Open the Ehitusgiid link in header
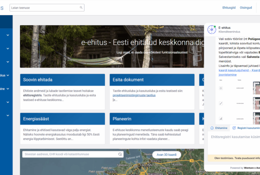Viewport: 260px width, 175px height. (x=229, y=8)
